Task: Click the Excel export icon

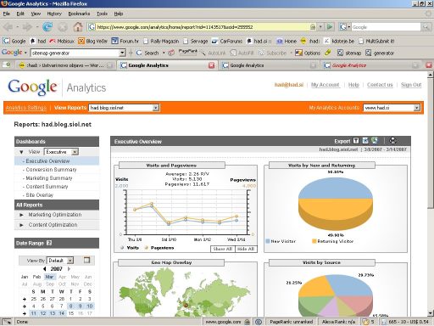Action: (x=375, y=141)
